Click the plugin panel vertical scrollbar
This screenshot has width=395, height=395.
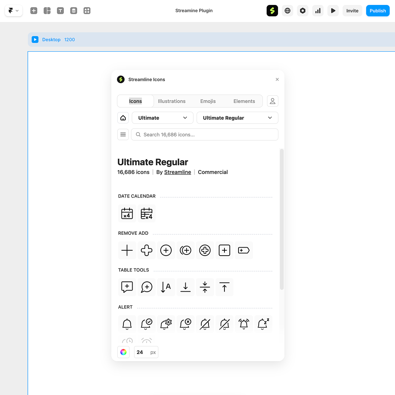(x=282, y=219)
